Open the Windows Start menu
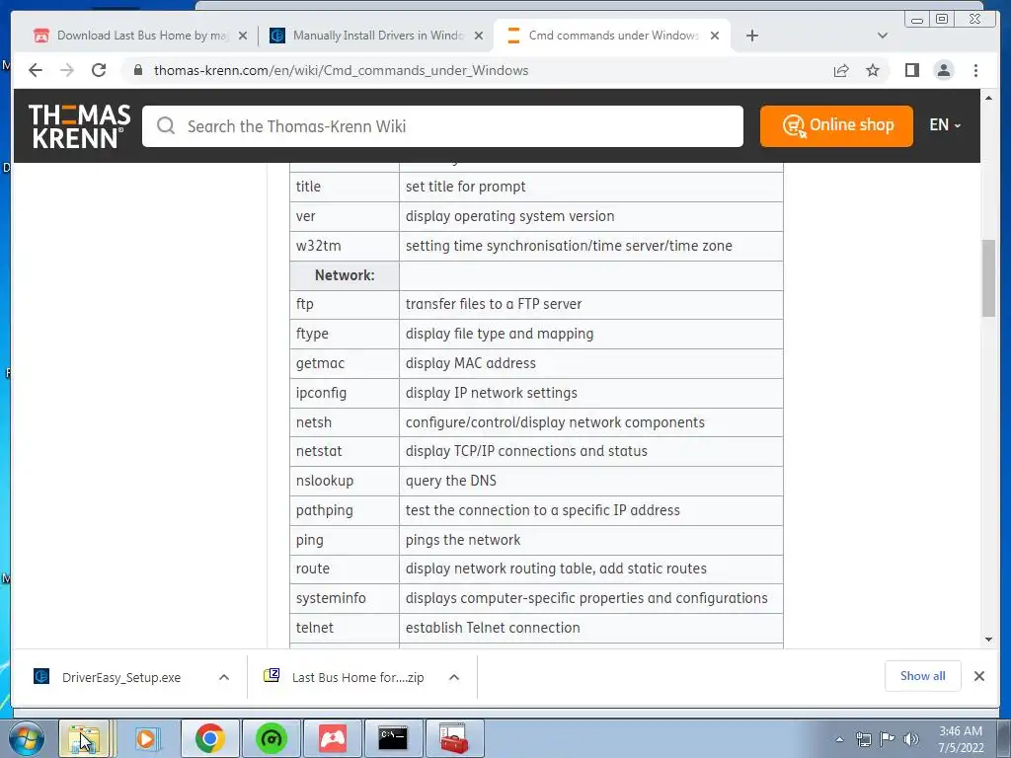 point(27,738)
